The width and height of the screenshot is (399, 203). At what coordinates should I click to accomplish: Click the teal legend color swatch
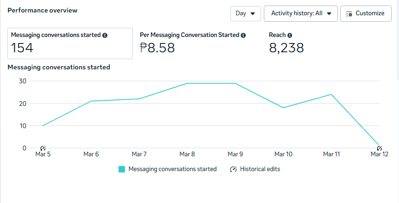(x=122, y=169)
